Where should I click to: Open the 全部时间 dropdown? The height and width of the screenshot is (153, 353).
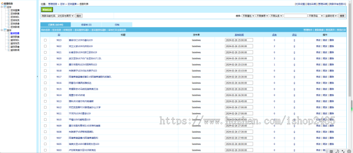point(331,16)
